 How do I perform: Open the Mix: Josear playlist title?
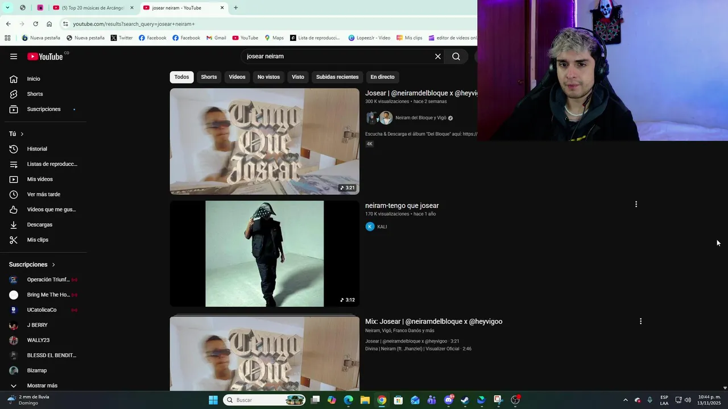(x=433, y=322)
